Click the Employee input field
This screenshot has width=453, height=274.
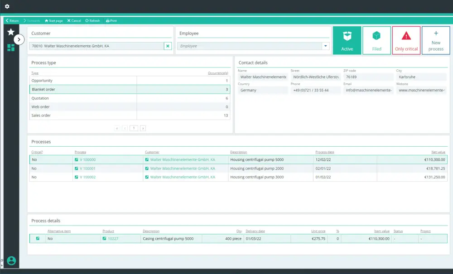click(250, 46)
